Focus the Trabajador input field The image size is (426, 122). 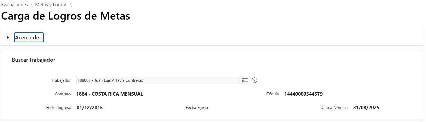pyautogui.click(x=158, y=80)
